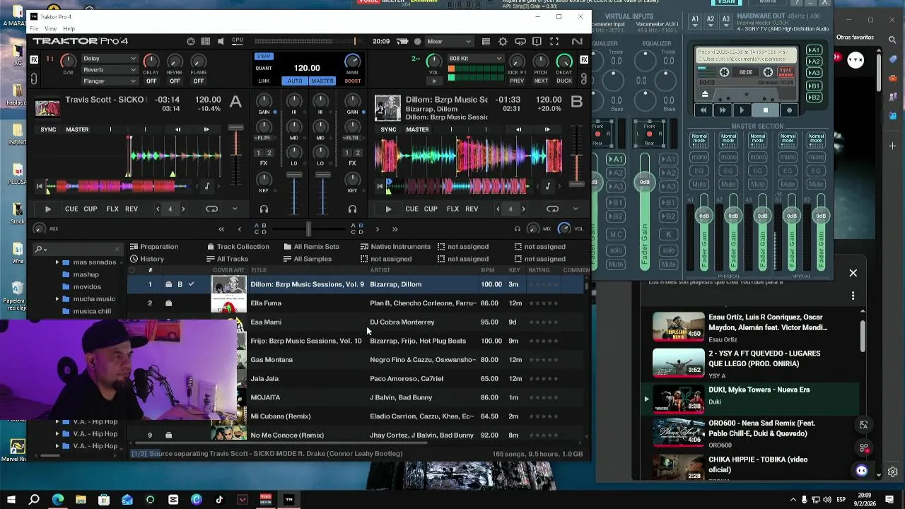Click CUE button on Deck A

(71, 209)
